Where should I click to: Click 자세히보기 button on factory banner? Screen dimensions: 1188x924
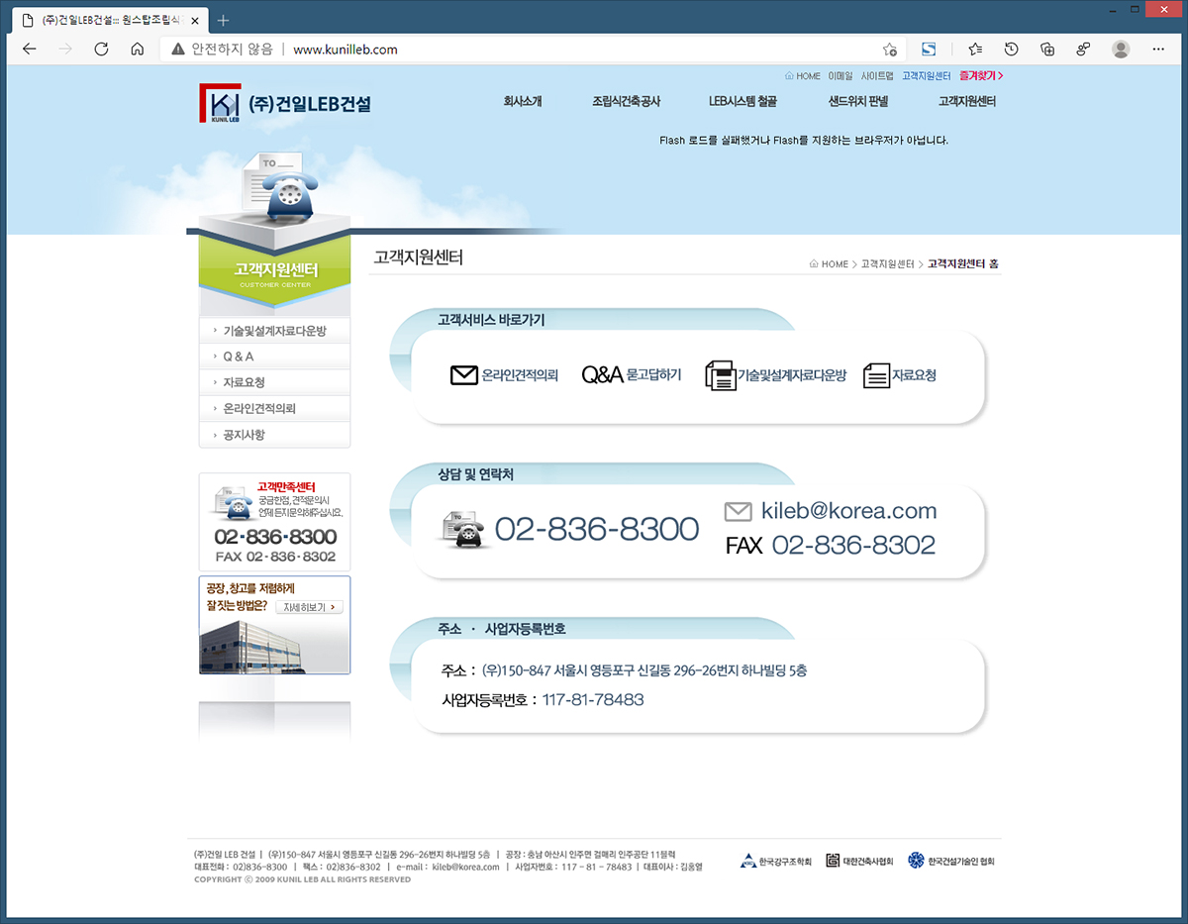coord(309,607)
